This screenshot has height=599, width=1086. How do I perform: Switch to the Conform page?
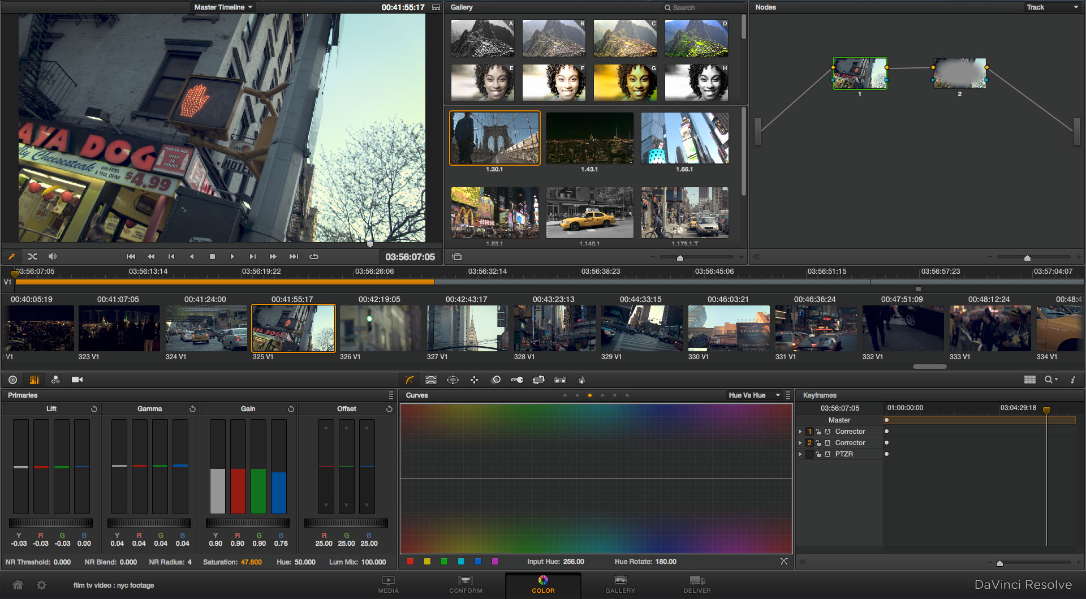coord(466,584)
